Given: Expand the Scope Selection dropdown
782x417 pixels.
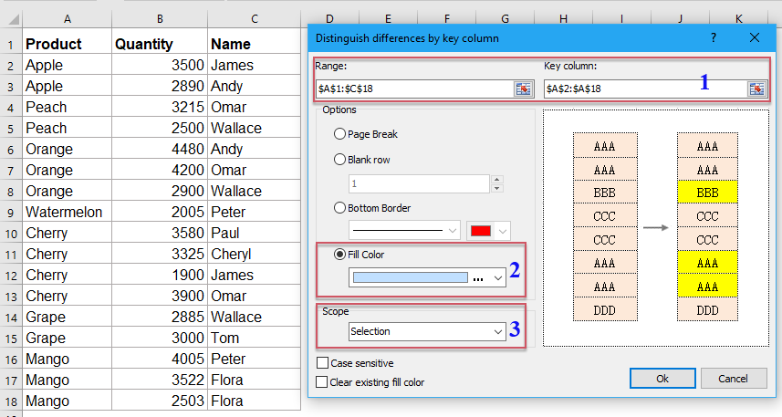Looking at the screenshot, I should [497, 331].
